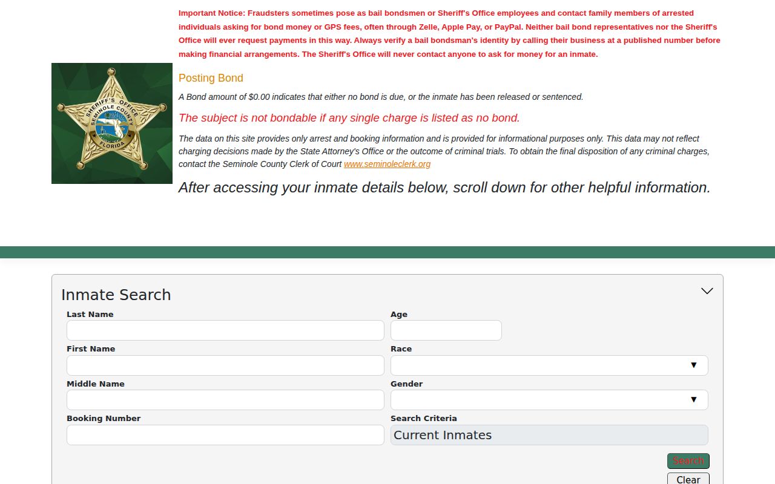Open the Race dropdown

coord(549,365)
